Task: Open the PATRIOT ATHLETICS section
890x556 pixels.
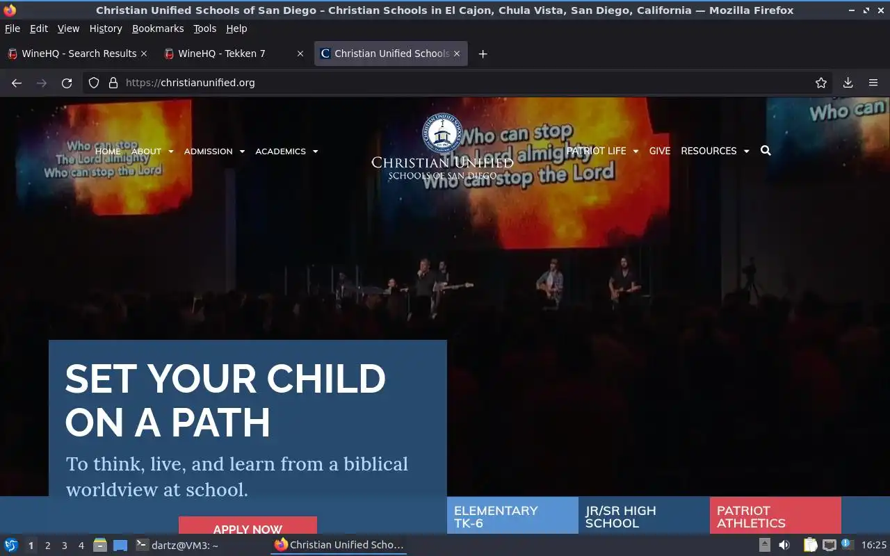Action: coord(775,516)
